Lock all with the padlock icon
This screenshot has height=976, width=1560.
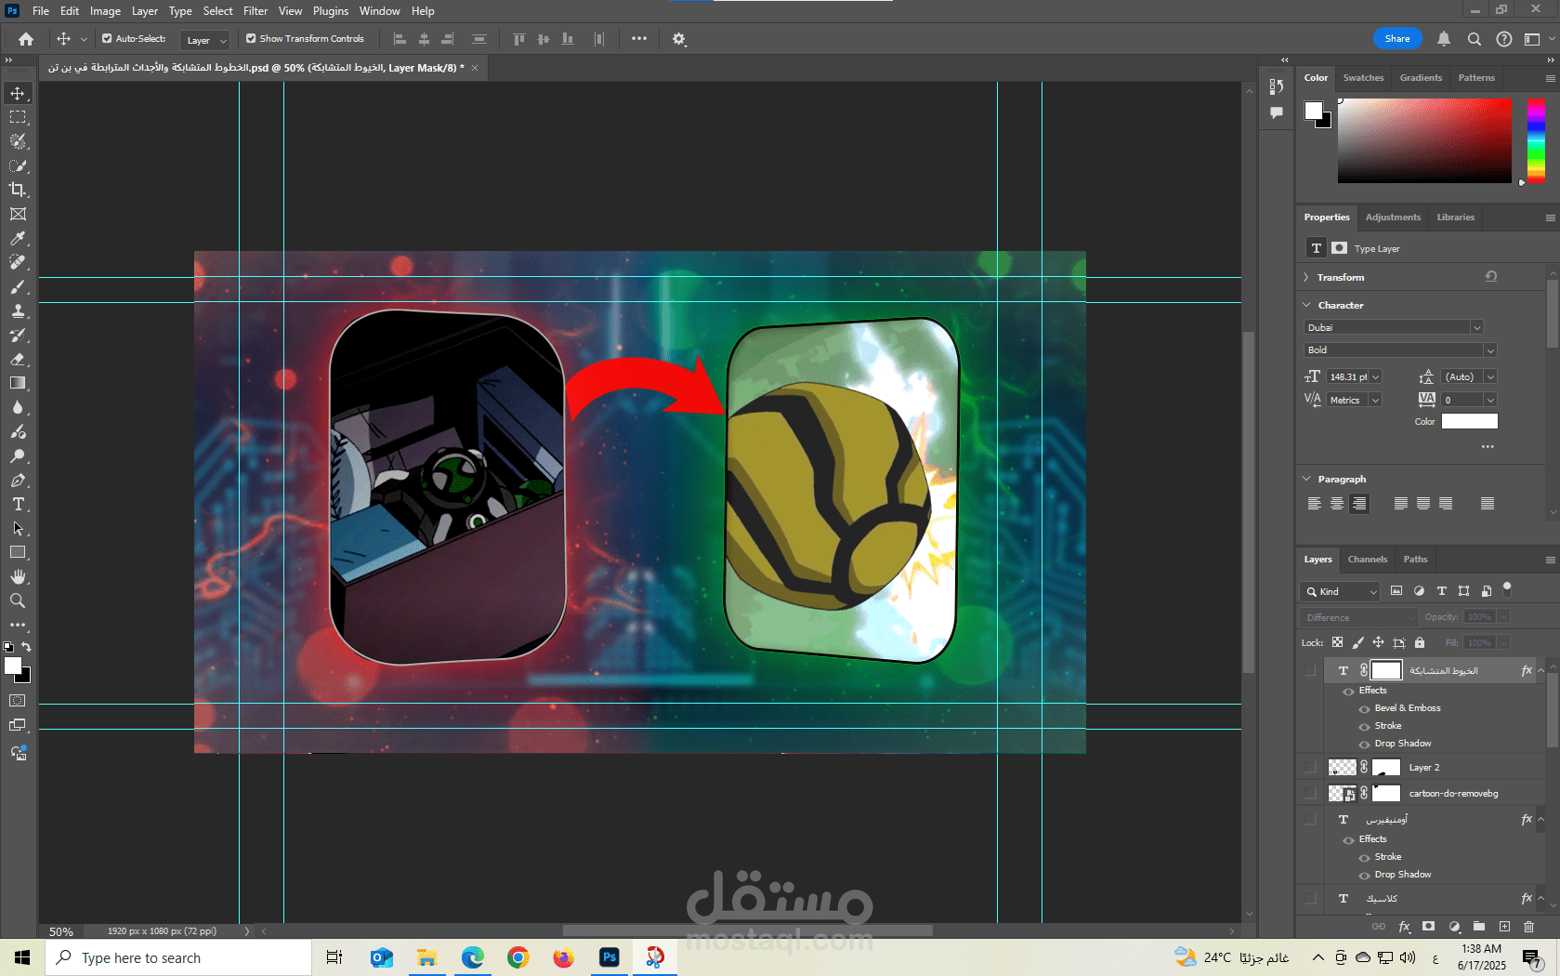[x=1420, y=642]
